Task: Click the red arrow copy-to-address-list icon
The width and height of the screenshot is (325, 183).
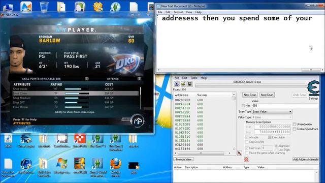Action: click(x=239, y=153)
